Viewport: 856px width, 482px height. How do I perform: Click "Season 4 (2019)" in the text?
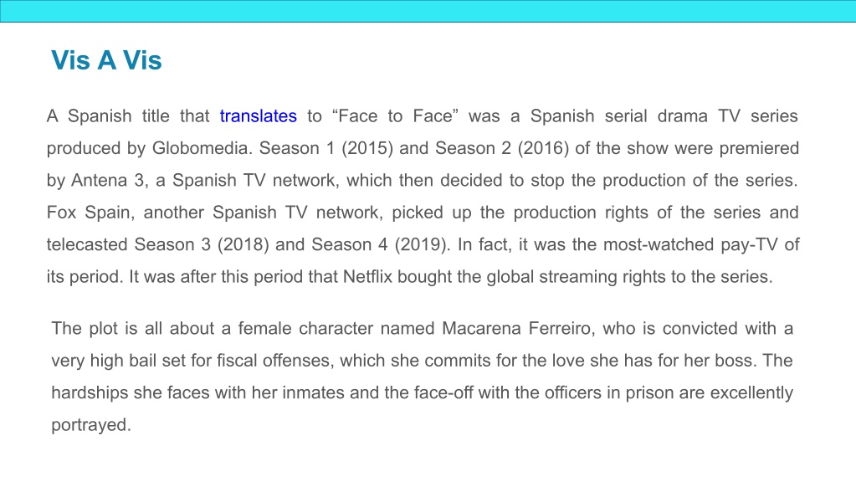pos(380,244)
